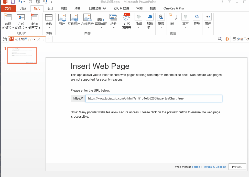Click the Terms link

click(196, 167)
